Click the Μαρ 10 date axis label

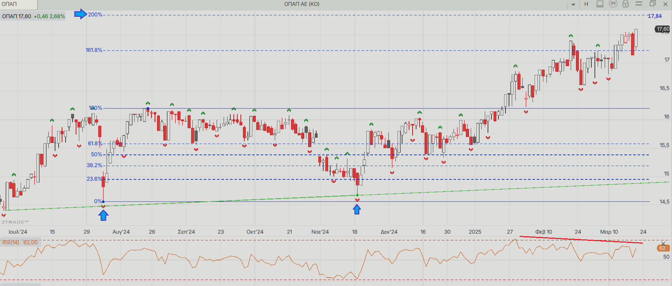coord(609,232)
